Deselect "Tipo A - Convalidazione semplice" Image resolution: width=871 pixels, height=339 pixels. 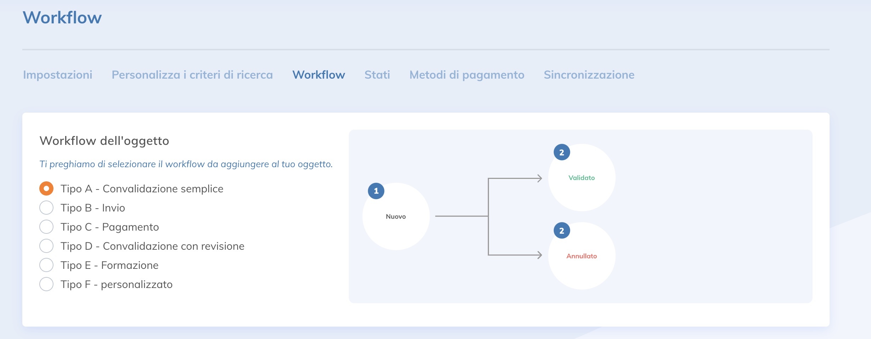46,188
